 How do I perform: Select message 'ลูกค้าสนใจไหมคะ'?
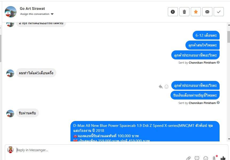click(203, 45)
